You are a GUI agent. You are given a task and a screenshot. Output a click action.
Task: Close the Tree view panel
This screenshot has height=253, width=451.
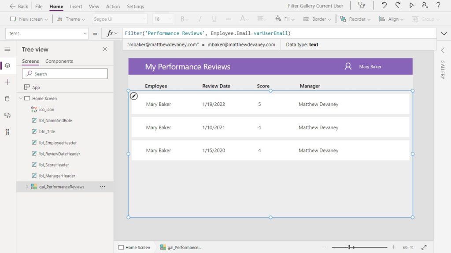click(x=105, y=49)
